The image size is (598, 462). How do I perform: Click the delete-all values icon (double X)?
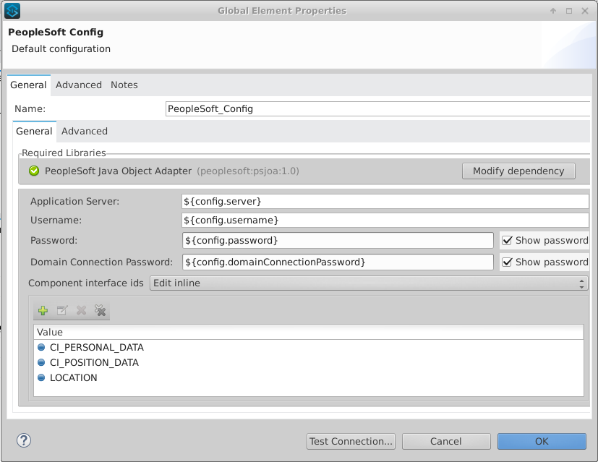pos(101,310)
